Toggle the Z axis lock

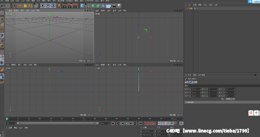(53, 6)
